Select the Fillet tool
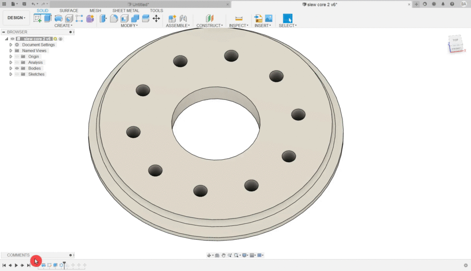 pos(114,18)
